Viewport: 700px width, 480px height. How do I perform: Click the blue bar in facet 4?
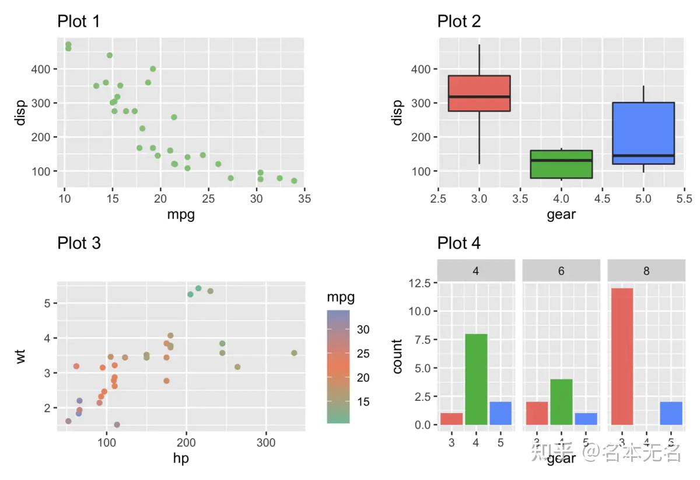(501, 413)
